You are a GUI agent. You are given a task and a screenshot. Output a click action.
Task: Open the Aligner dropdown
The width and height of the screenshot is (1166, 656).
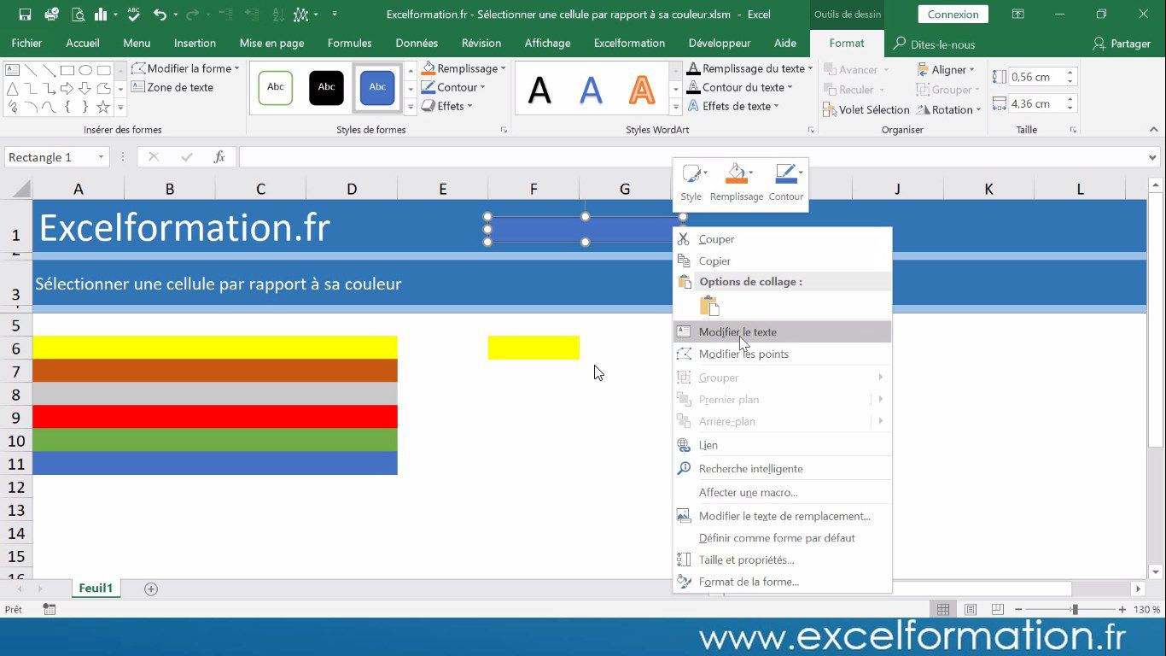point(946,70)
